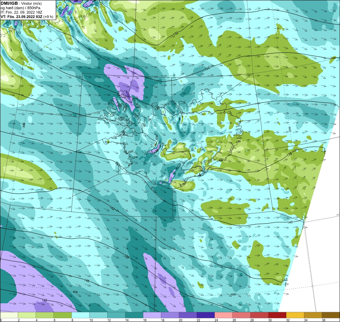Select the 20–22 m/s violet legend swatch
The height and width of the screenshot is (322, 340).
click(x=188, y=315)
